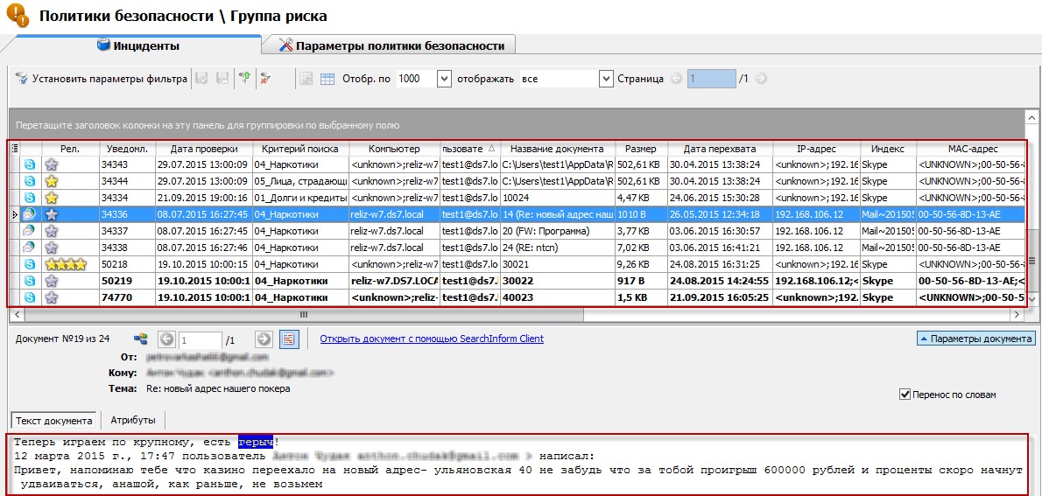Select the cell 01_Долги и кредиты
Viewport: 1042px width, 496px height.
click(x=301, y=197)
